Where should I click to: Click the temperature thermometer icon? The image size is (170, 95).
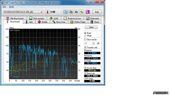tap(47, 12)
